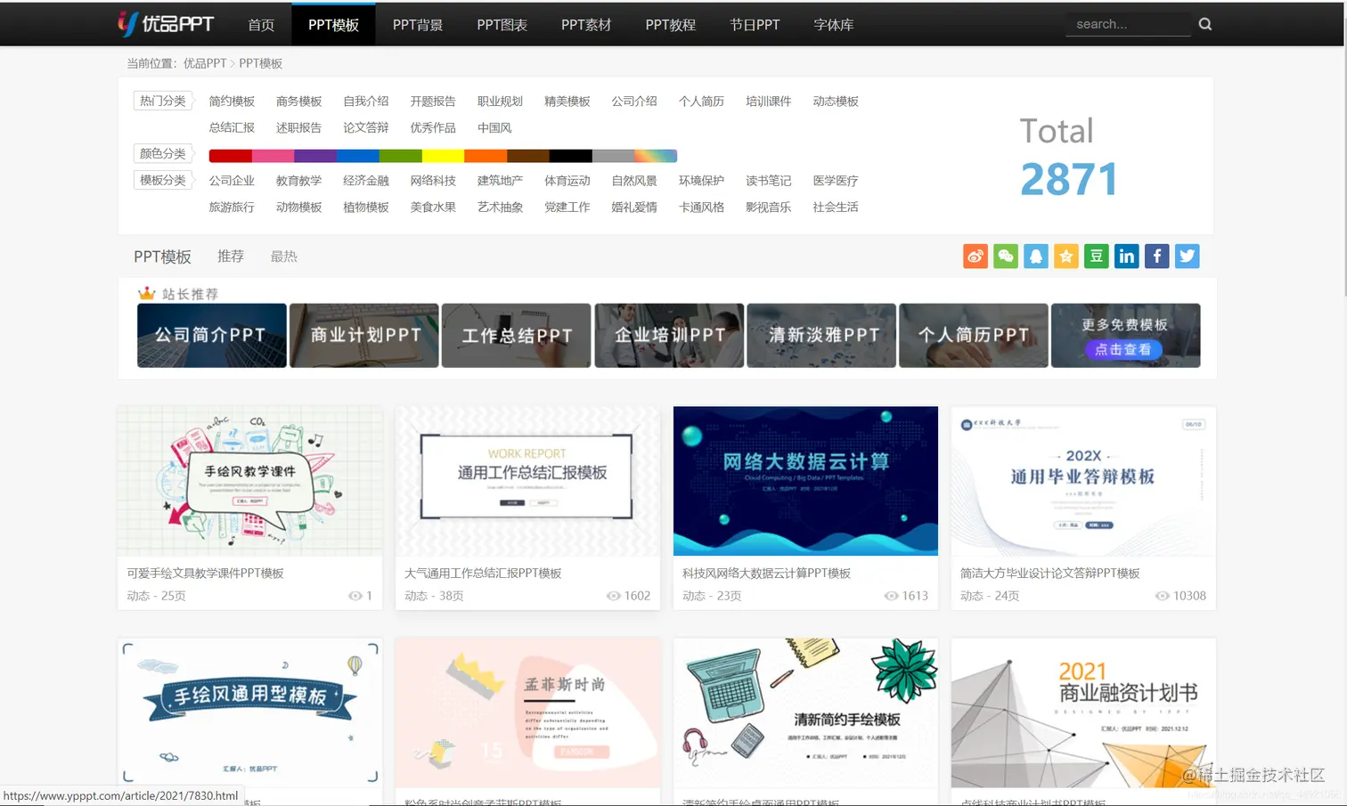Open the 商务模板 category link

pos(298,101)
